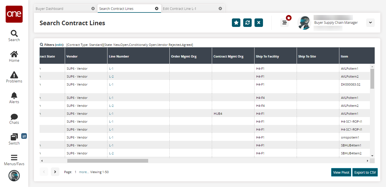Close the Search Contract Lines tab
The image size is (386, 187).
point(157,8)
